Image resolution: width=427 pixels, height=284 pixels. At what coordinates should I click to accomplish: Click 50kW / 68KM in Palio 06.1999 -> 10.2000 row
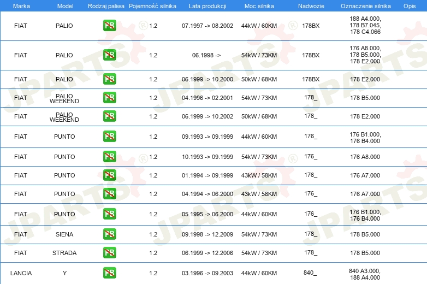coord(259,79)
